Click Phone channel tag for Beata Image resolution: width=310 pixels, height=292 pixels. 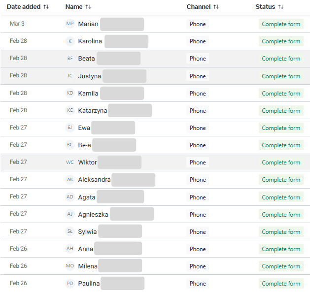point(198,59)
